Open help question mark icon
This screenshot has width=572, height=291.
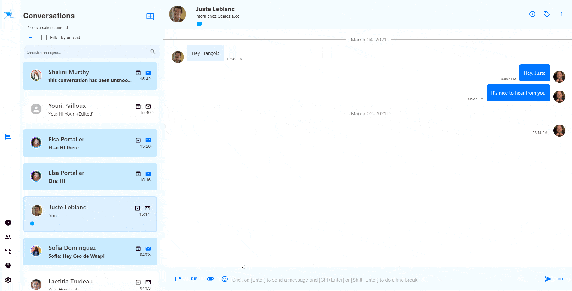(8, 266)
